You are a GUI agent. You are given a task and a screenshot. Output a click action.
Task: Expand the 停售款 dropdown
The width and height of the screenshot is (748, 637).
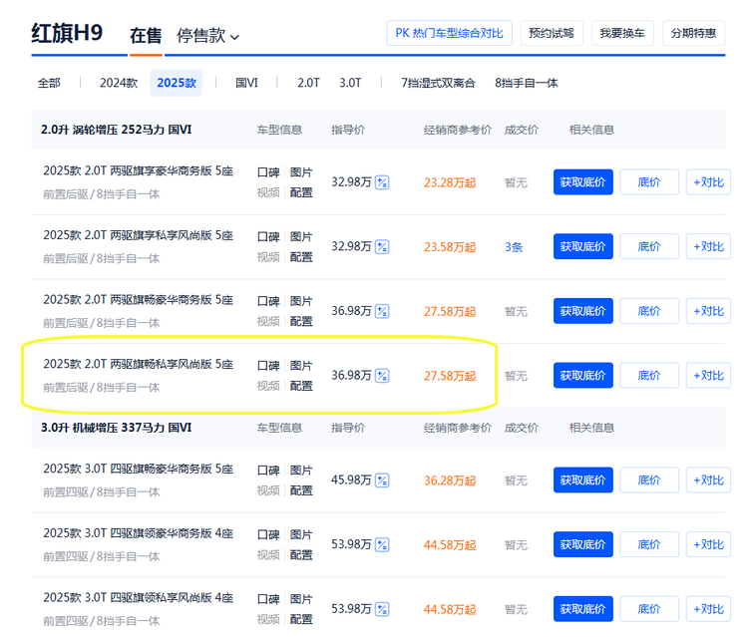coord(208,36)
